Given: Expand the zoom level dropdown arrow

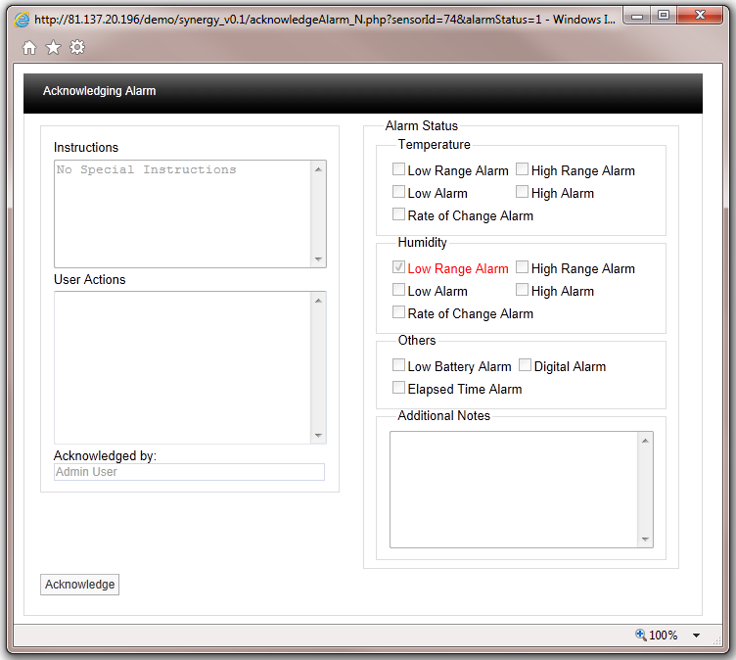Looking at the screenshot, I should 696,636.
